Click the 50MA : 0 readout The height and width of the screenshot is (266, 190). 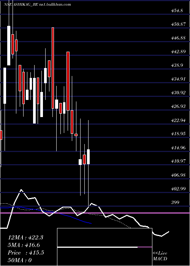click(20, 260)
